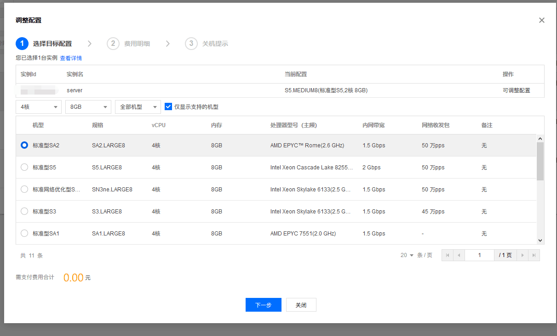Click scrollbar up arrow in instance list
The height and width of the screenshot is (336, 557).
tap(540, 139)
